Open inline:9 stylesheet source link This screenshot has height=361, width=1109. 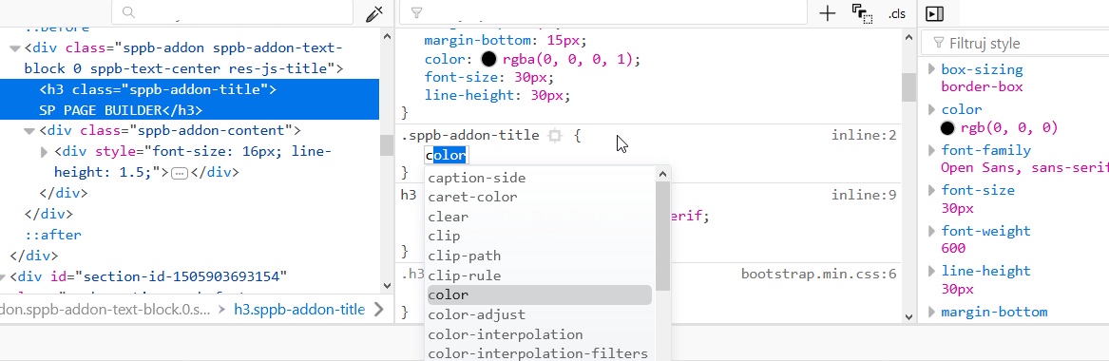[864, 195]
